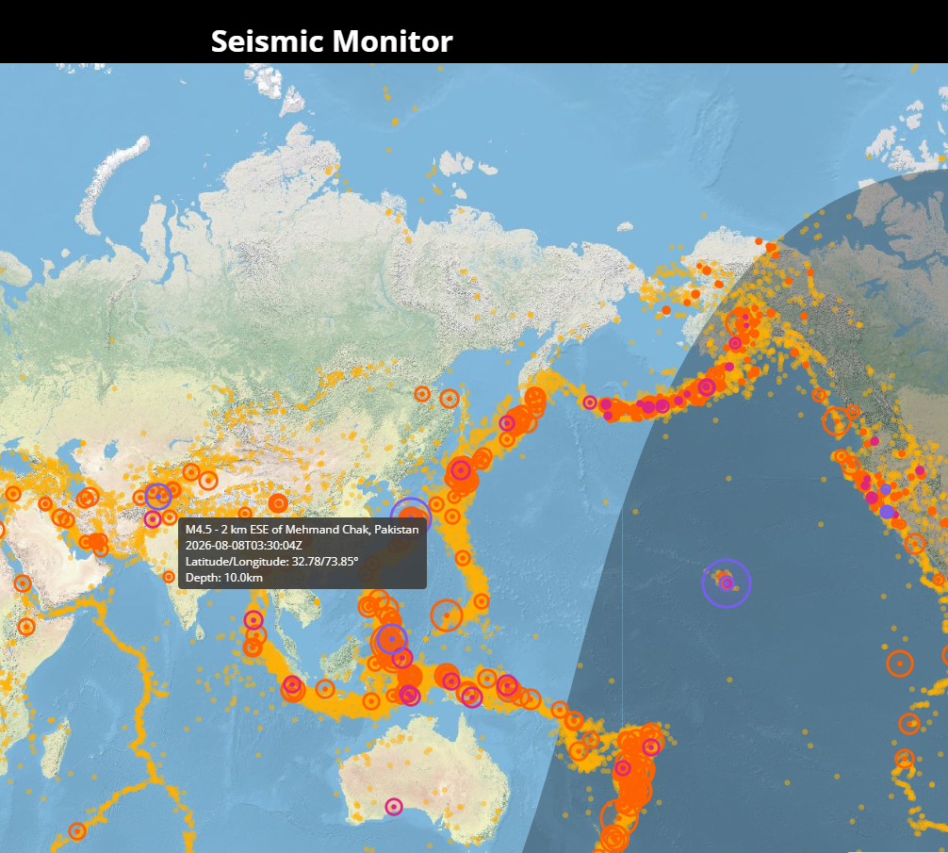Click the orange ring marker near Baja California
The height and width of the screenshot is (853, 948).
(x=915, y=543)
